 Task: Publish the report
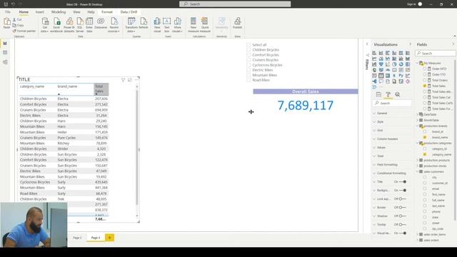click(238, 23)
